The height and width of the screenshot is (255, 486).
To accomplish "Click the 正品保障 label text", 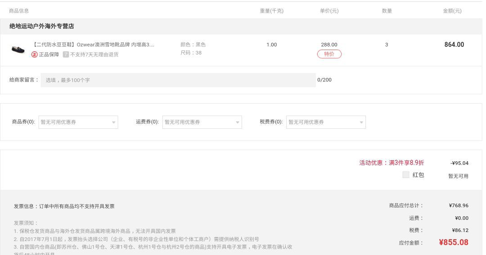I will [x=49, y=54].
